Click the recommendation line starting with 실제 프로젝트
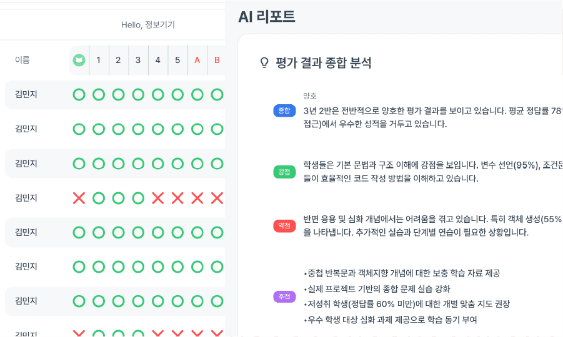 pos(377,289)
